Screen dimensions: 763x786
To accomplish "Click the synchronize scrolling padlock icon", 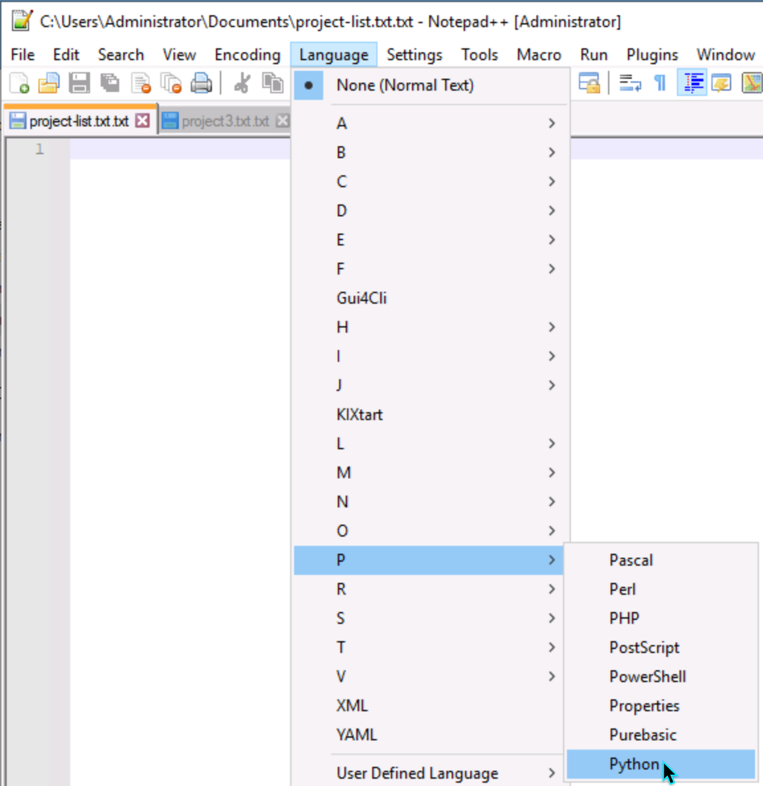I will point(589,83).
